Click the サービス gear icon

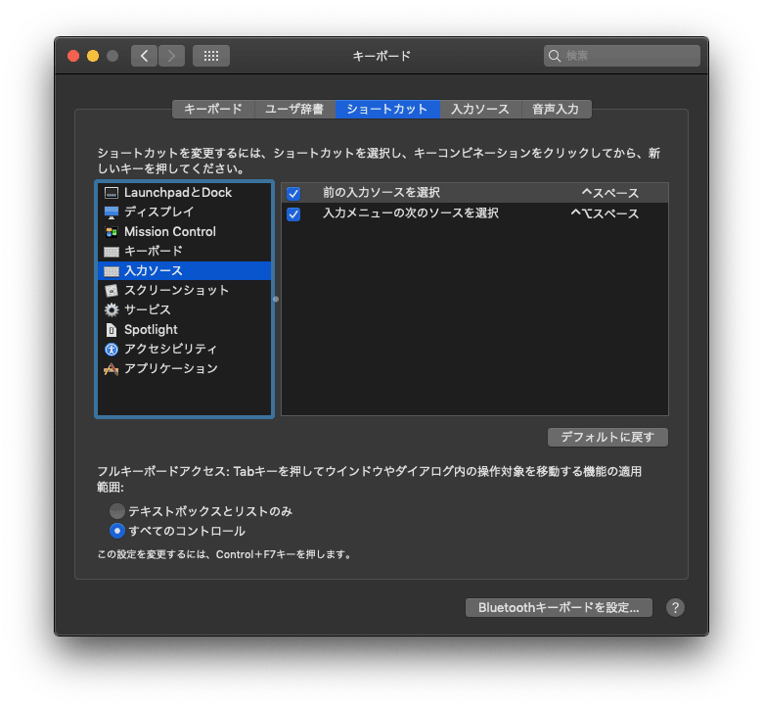point(111,309)
